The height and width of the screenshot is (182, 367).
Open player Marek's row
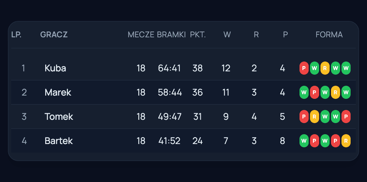(183, 92)
